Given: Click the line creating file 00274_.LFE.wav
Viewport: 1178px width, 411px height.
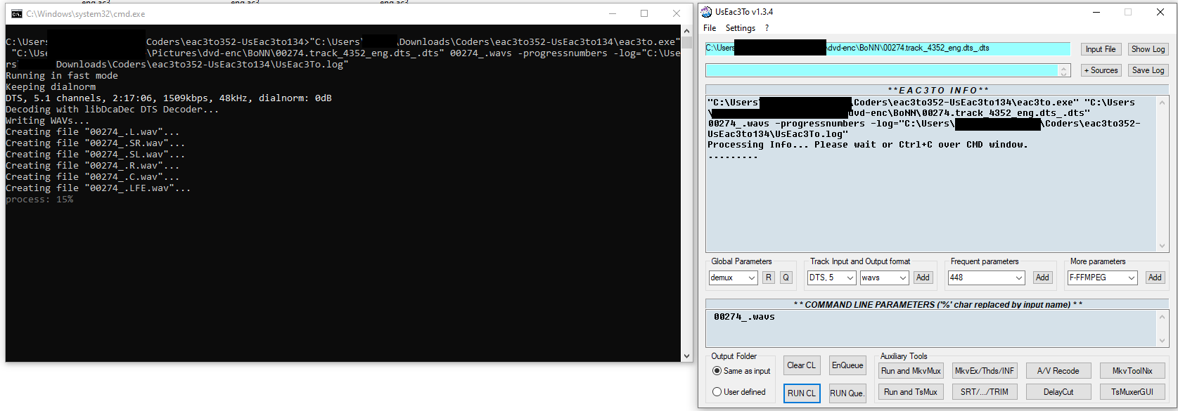Looking at the screenshot, I should 98,188.
